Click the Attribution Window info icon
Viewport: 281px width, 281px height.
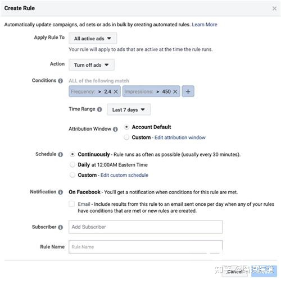point(115,129)
